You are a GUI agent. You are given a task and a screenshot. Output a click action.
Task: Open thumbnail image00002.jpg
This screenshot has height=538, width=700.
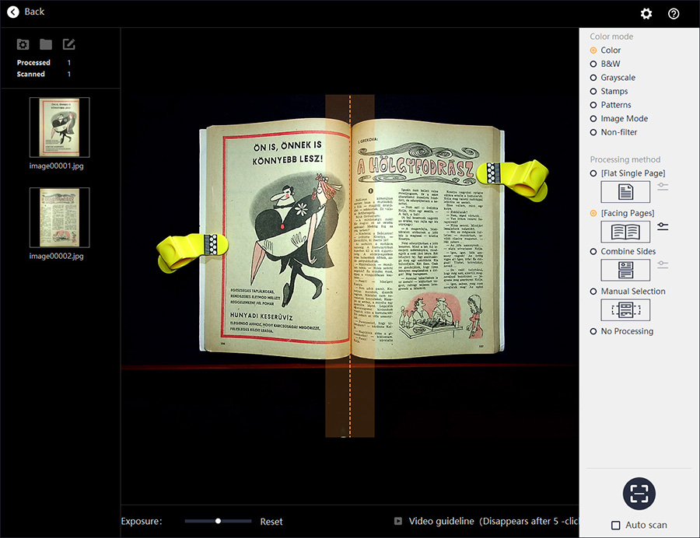59,217
